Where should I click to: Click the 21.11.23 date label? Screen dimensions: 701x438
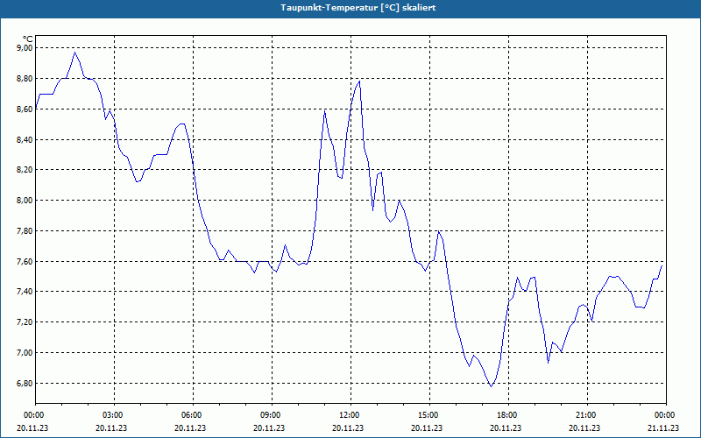click(663, 427)
